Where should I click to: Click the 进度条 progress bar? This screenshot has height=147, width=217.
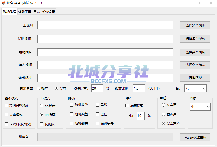[105, 137]
